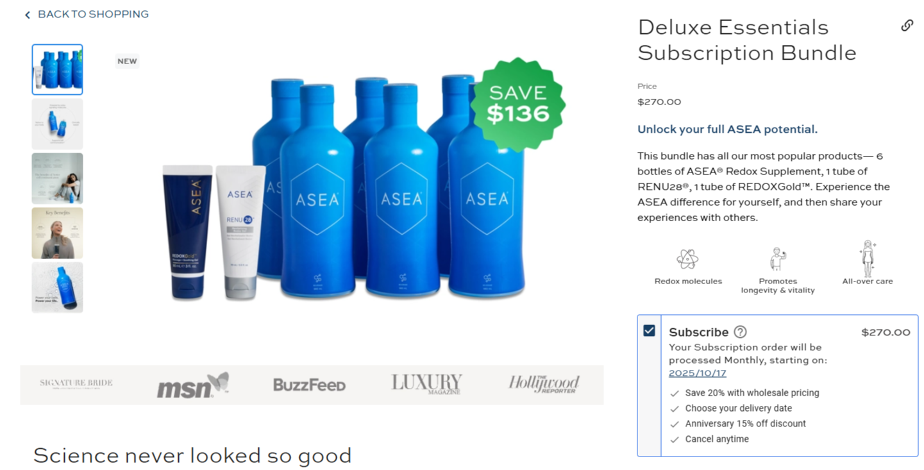This screenshot has height=470, width=924.
Task: Open the Subscribe help question mark
Action: (740, 332)
